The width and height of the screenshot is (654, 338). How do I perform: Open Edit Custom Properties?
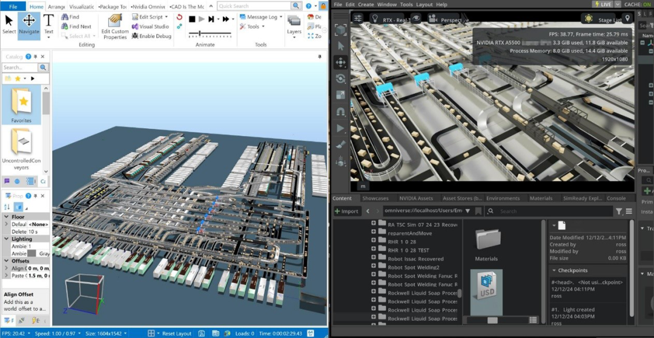coord(114,27)
